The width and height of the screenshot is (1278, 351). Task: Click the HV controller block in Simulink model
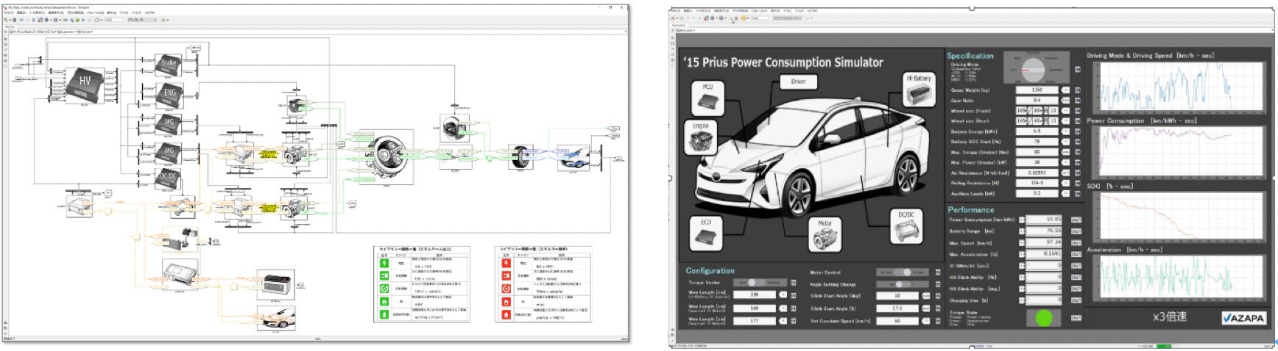pyautogui.click(x=85, y=85)
